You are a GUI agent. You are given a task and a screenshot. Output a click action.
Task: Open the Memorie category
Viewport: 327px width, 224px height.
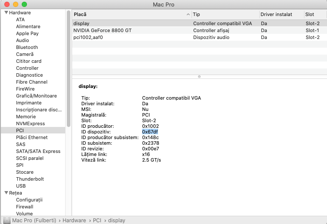click(26, 117)
